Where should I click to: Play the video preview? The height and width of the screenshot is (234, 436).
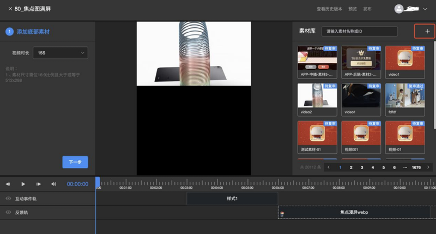23,184
